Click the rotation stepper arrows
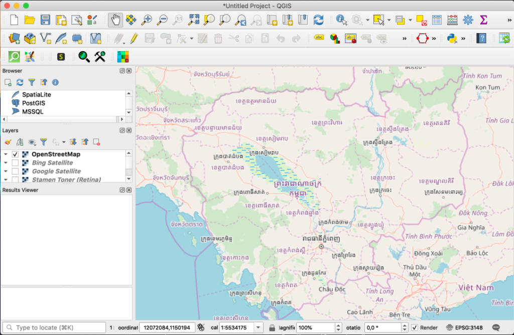The image size is (514, 335). coord(405,327)
